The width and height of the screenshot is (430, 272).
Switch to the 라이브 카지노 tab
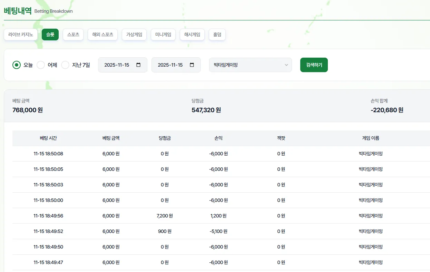point(21,35)
